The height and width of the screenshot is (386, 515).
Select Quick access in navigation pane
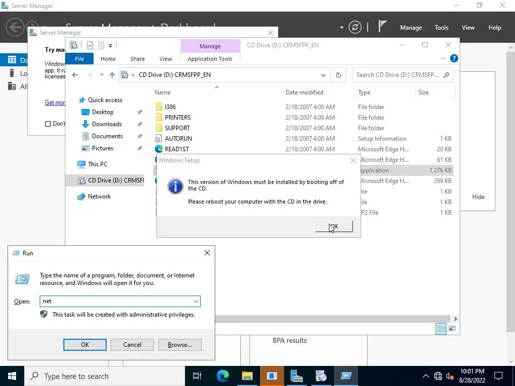[105, 100]
